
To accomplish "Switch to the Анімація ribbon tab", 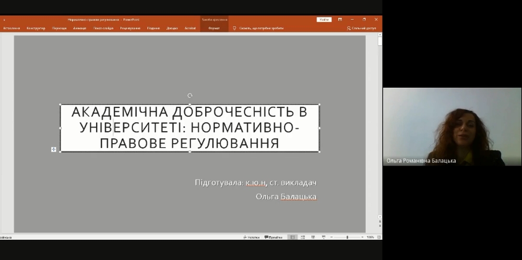I will (x=80, y=28).
